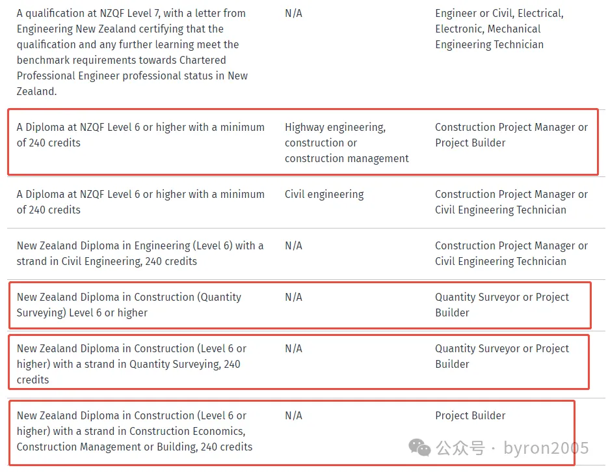This screenshot has height=472, width=608.
Task: Click the WeChat logo in the watermark
Action: pyautogui.click(x=419, y=447)
